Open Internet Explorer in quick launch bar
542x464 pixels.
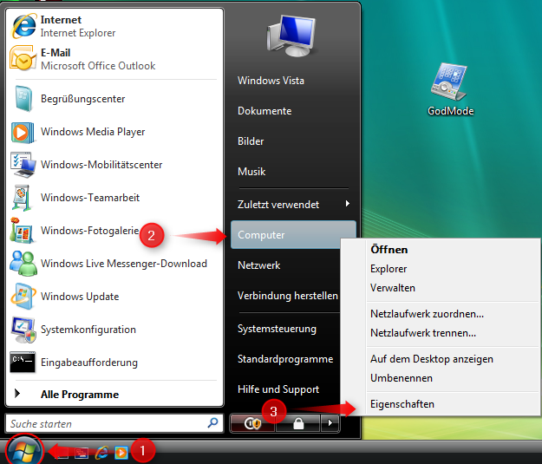tap(101, 452)
